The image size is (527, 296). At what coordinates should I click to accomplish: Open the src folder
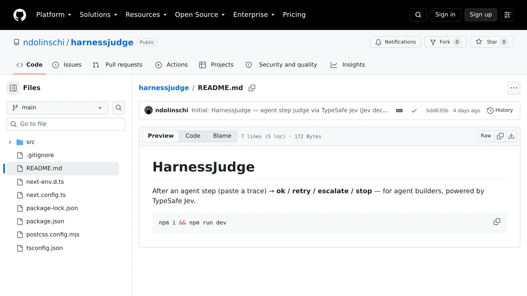click(x=30, y=142)
